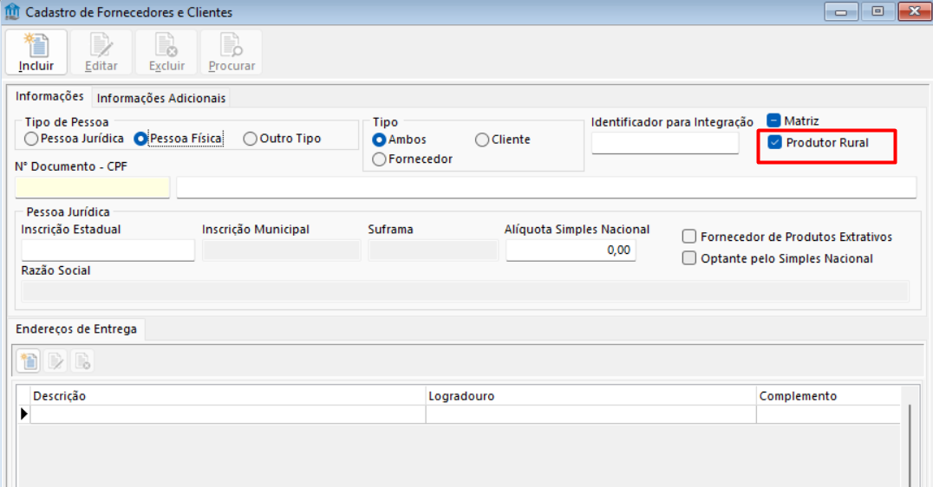Click the CPF document number field
The width and height of the screenshot is (933, 487).
point(93,188)
